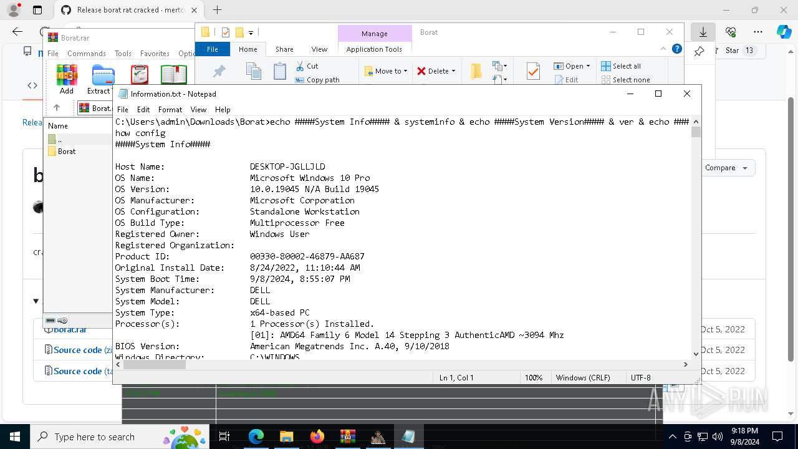Open WinRAR Favorites menu
Viewport: 798px width, 449px height.
click(155, 54)
